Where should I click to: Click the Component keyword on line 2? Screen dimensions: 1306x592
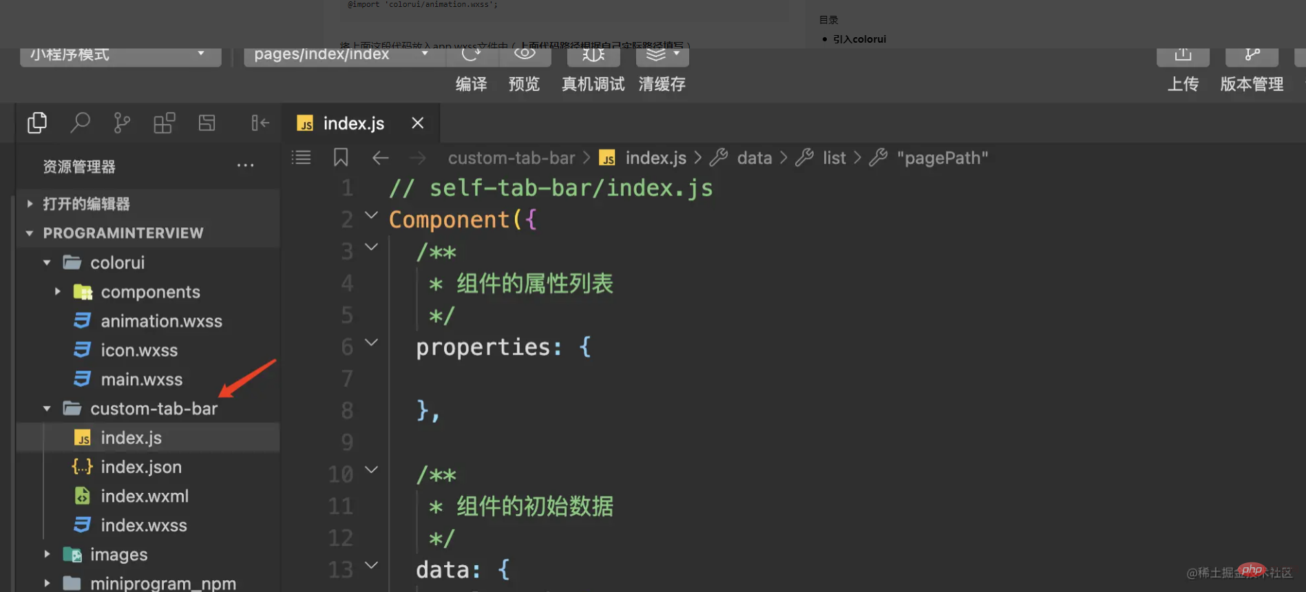(x=449, y=220)
